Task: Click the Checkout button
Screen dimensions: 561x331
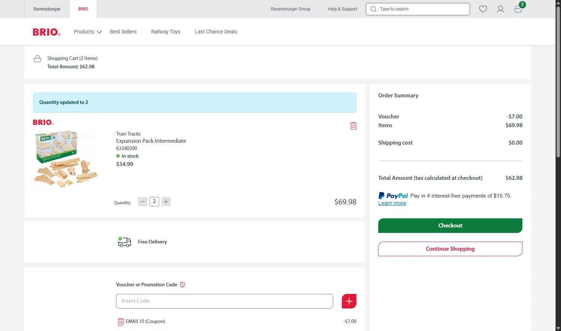Action: (x=450, y=226)
